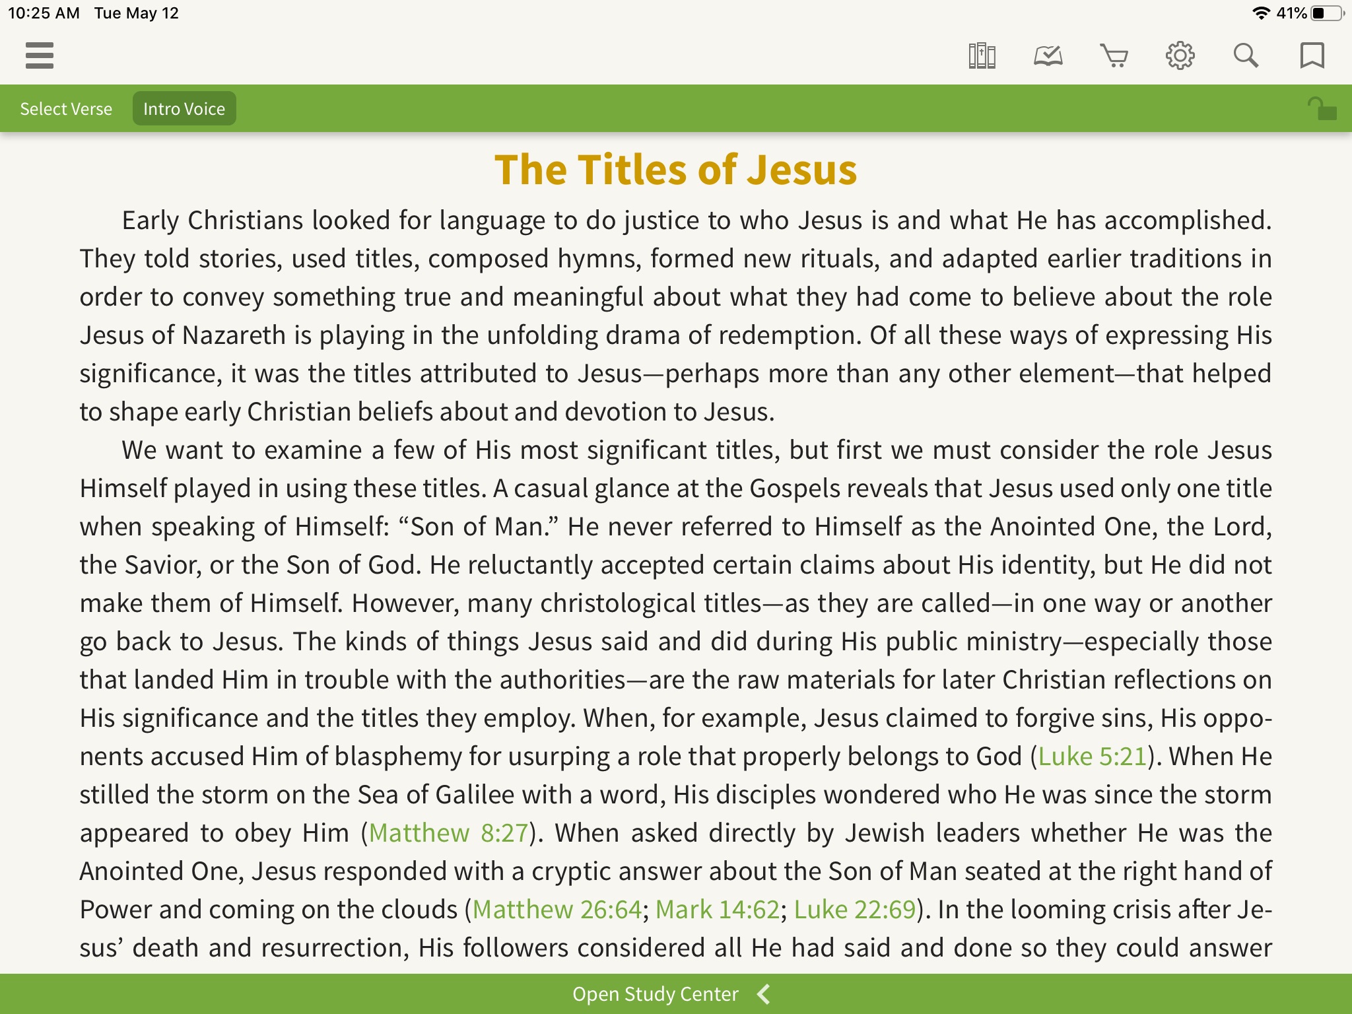Viewport: 1352px width, 1014px height.
Task: Tap the heading The Titles of Jesus
Action: coord(676,170)
